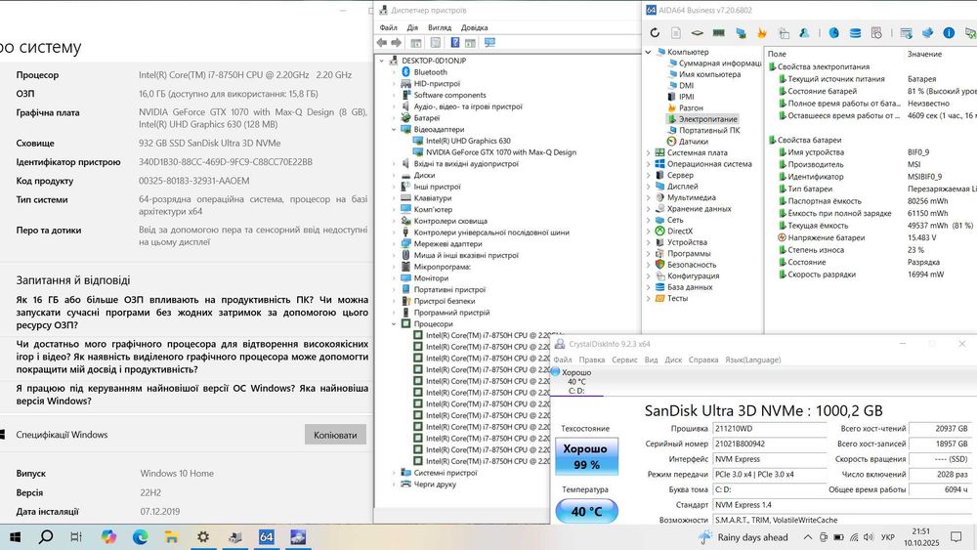977x550 pixels.
Task: Click УКР language indicator in tray
Action: point(888,537)
